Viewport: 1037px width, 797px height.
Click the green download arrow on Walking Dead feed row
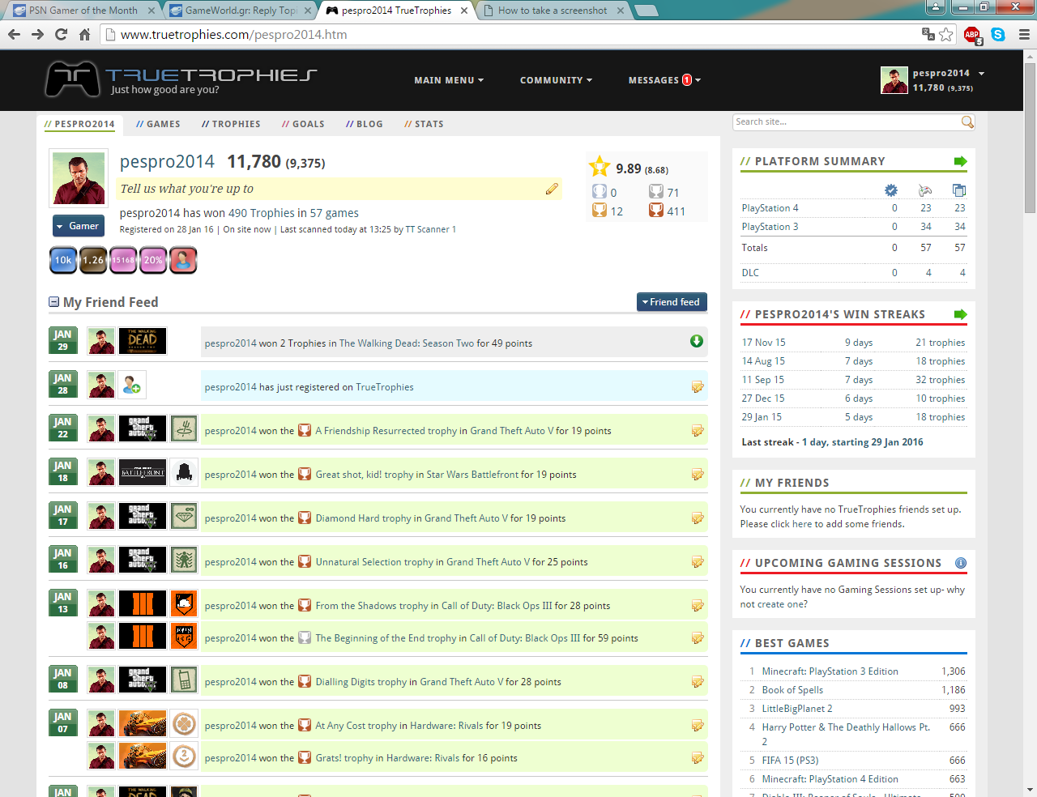coord(696,341)
